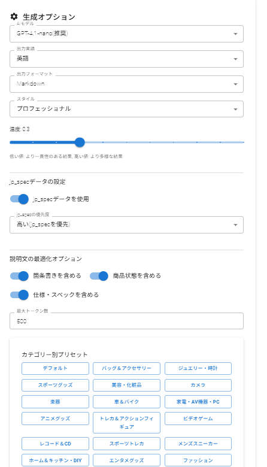The image size is (267, 467).
Task: Click the 最大トークン数 input field
Action: click(126, 321)
